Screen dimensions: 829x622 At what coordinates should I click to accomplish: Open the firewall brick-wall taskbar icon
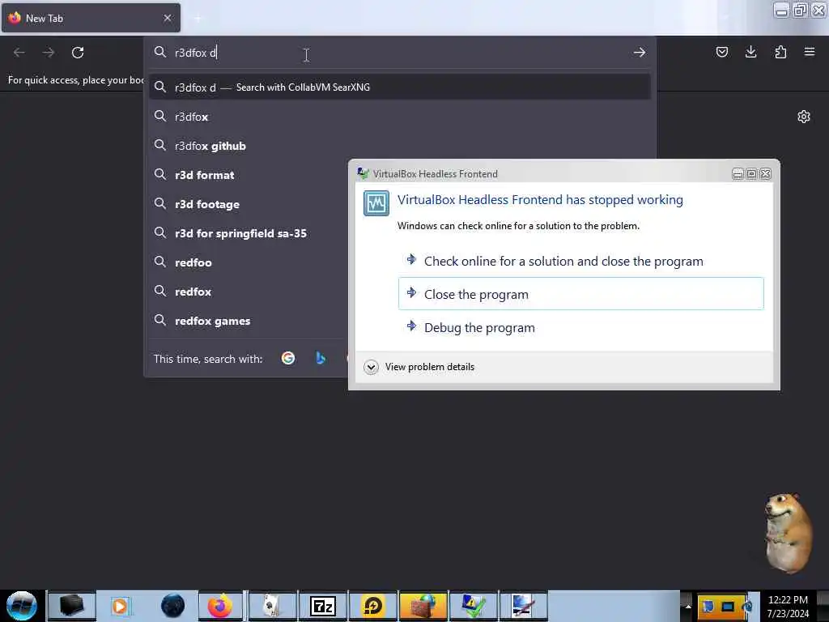pyautogui.click(x=423, y=606)
